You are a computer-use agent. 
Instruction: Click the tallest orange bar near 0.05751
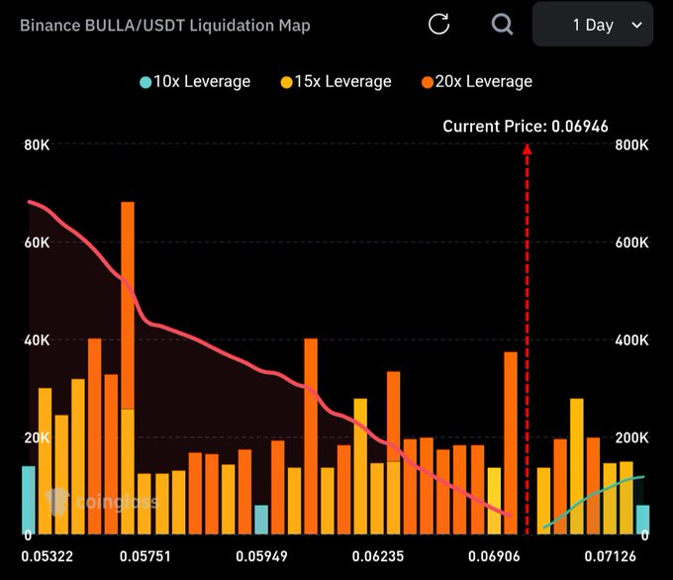point(128,305)
